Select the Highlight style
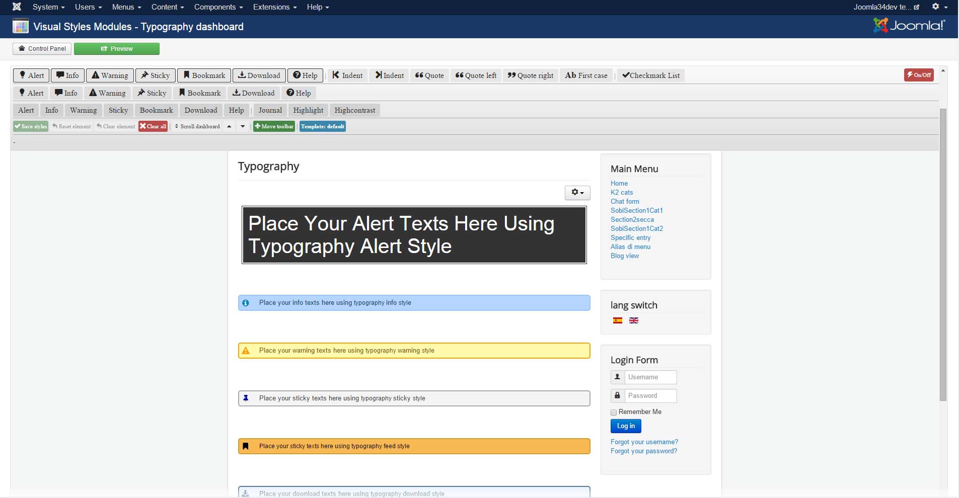The image size is (959, 498). click(308, 110)
